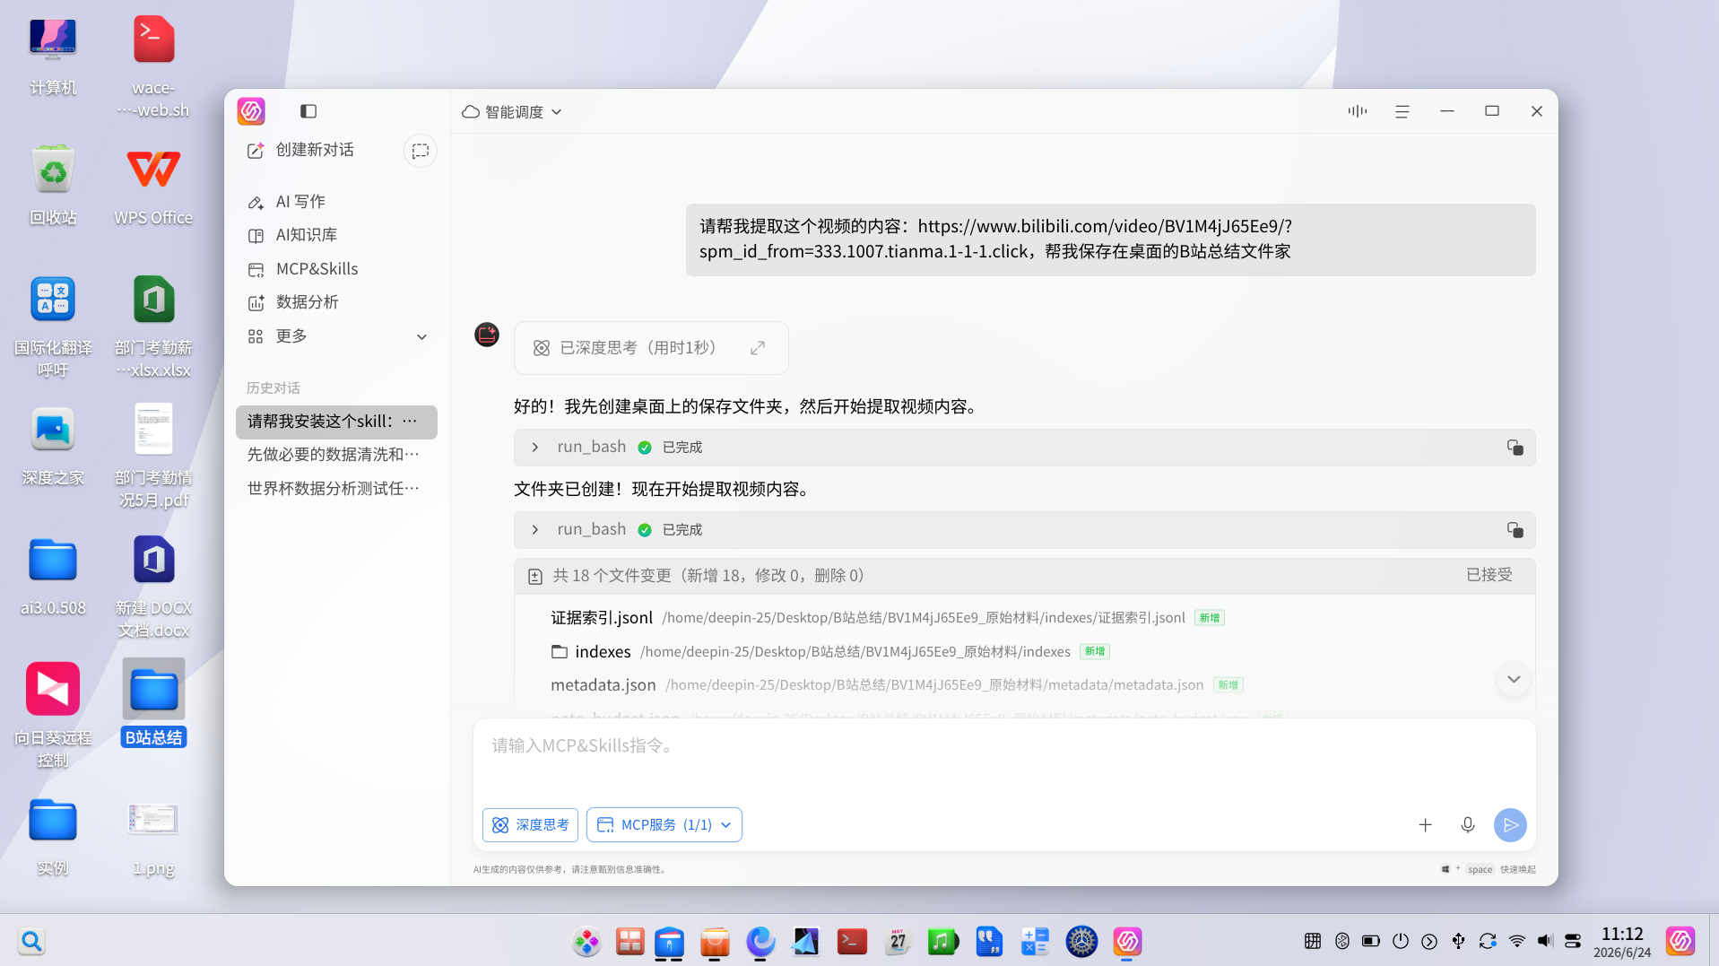Open history chat 先做必要的数据清洗和…
This screenshot has height=966, width=1719.
(x=336, y=456)
